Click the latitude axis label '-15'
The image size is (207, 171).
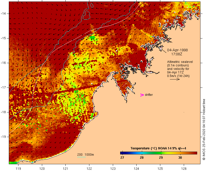click(x=3, y=38)
